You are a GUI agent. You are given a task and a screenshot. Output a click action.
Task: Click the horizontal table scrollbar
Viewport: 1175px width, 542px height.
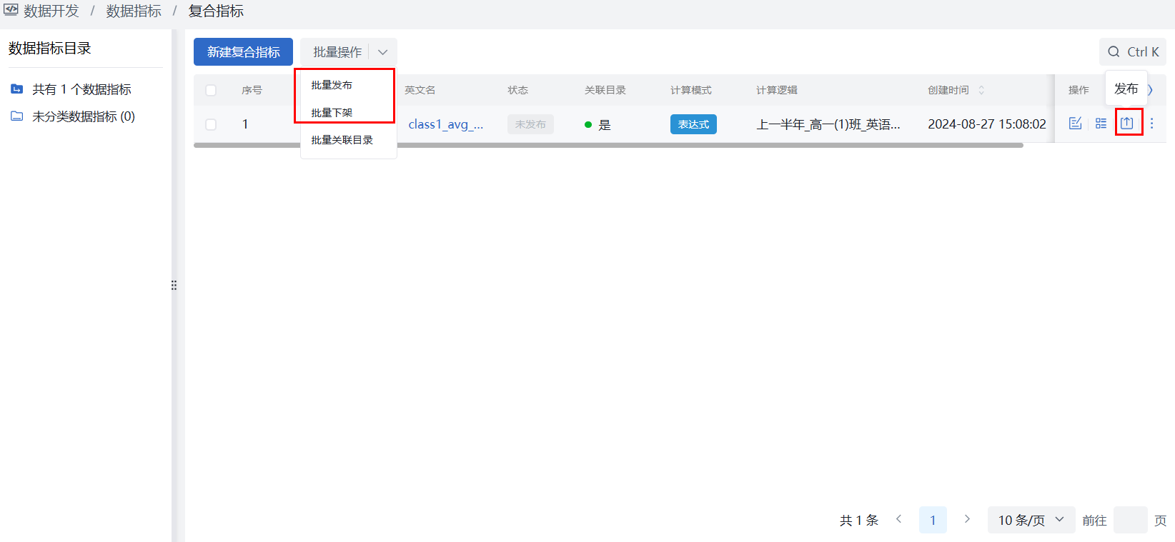point(608,145)
